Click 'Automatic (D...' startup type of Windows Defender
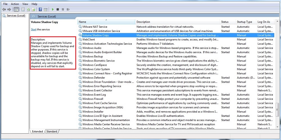Viewport: 281px width, 140px height. (246, 78)
